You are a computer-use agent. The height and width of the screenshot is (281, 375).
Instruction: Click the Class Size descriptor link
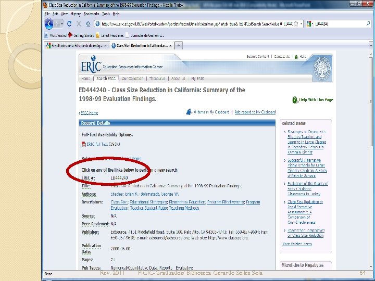119,202
